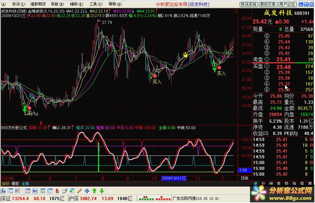Click the 金晴波段(5,10,20,30) indicator label
This screenshot has height=203, width=315.
click(46, 11)
